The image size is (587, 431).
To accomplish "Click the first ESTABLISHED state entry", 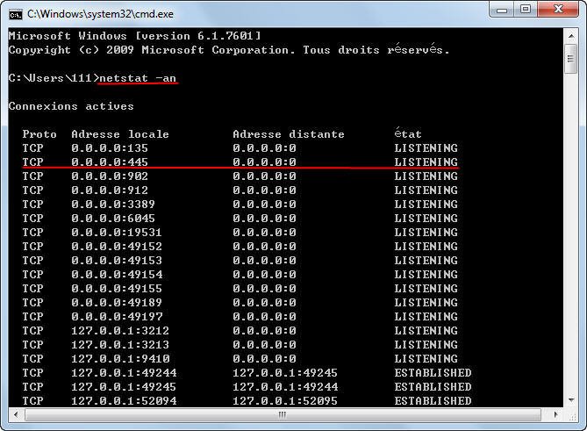I will tap(433, 372).
